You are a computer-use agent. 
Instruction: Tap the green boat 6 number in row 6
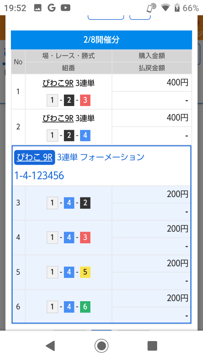click(x=85, y=307)
